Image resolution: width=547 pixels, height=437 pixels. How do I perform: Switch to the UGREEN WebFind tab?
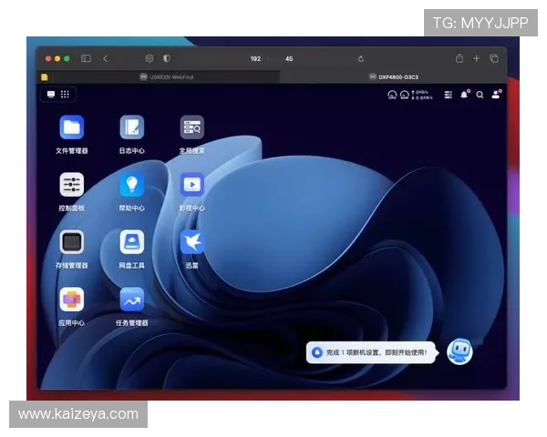pos(166,77)
